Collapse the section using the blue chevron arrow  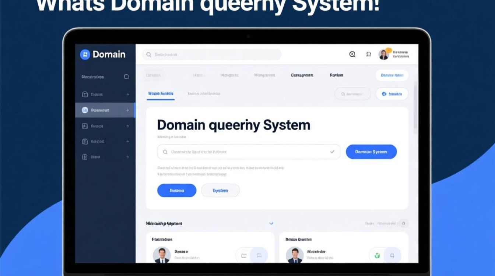pyautogui.click(x=271, y=223)
